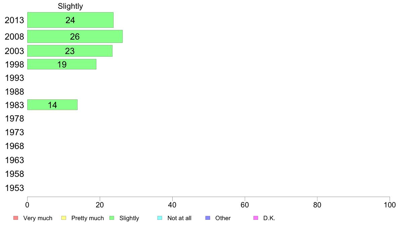Click the cyan Not at all swatch

(160, 218)
